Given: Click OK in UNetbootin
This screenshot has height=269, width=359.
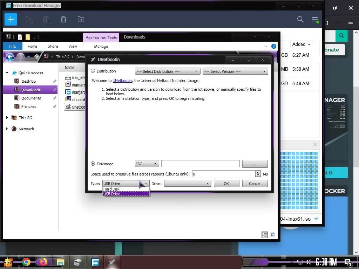Looking at the screenshot, I should 226,184.
